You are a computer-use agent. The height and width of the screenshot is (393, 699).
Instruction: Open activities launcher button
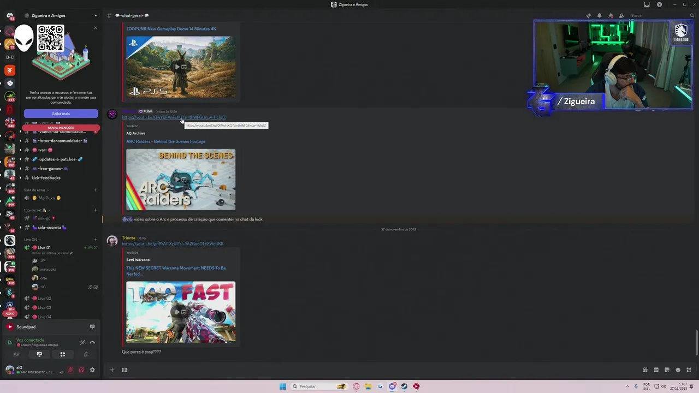pyautogui.click(x=63, y=354)
